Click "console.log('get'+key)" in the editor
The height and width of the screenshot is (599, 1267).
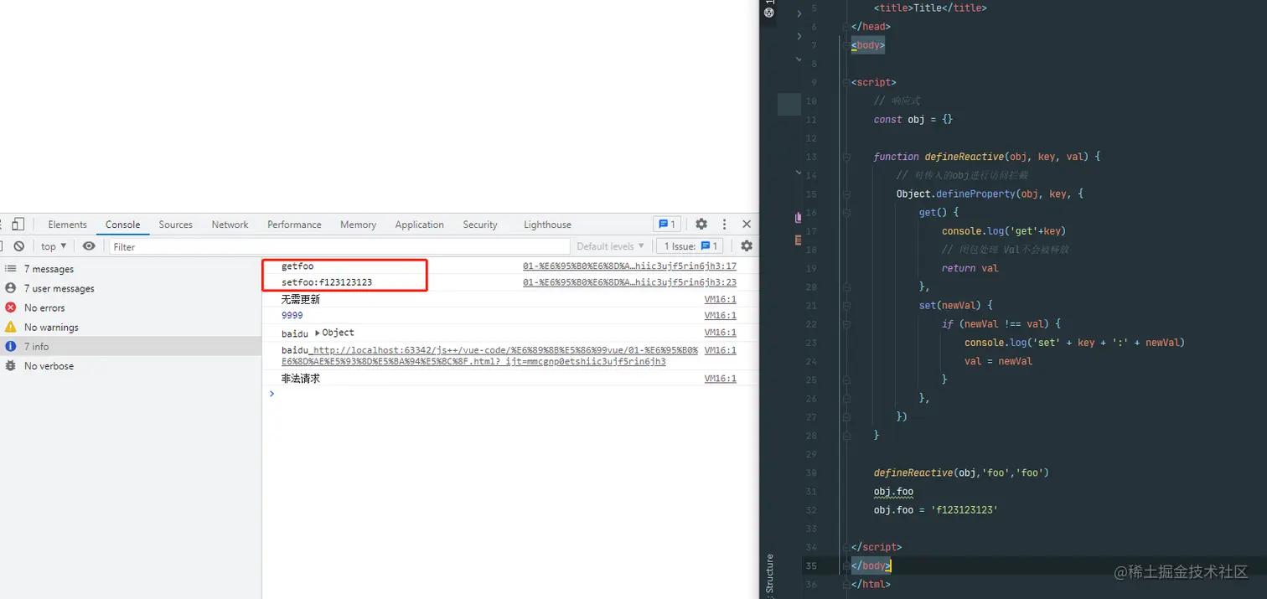tap(1004, 231)
